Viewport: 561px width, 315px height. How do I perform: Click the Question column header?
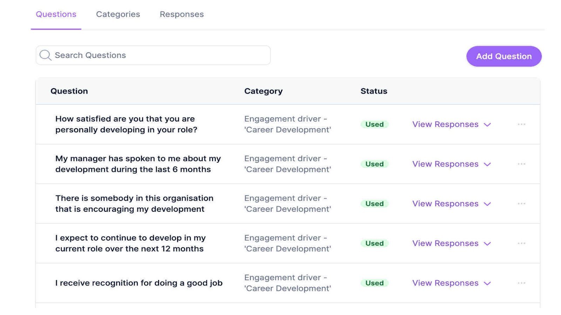[69, 91]
